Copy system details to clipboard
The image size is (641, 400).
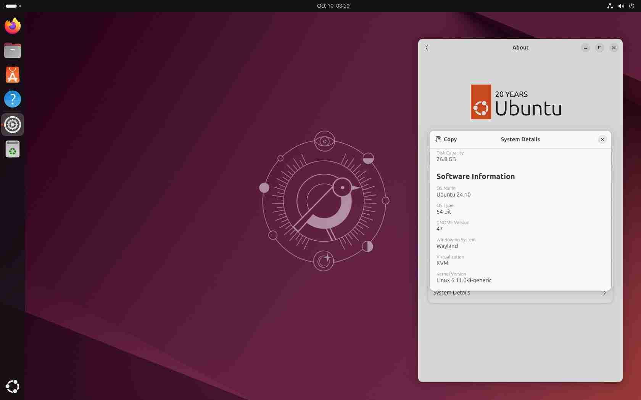pyautogui.click(x=446, y=139)
